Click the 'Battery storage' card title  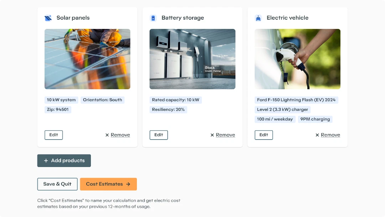click(x=183, y=18)
